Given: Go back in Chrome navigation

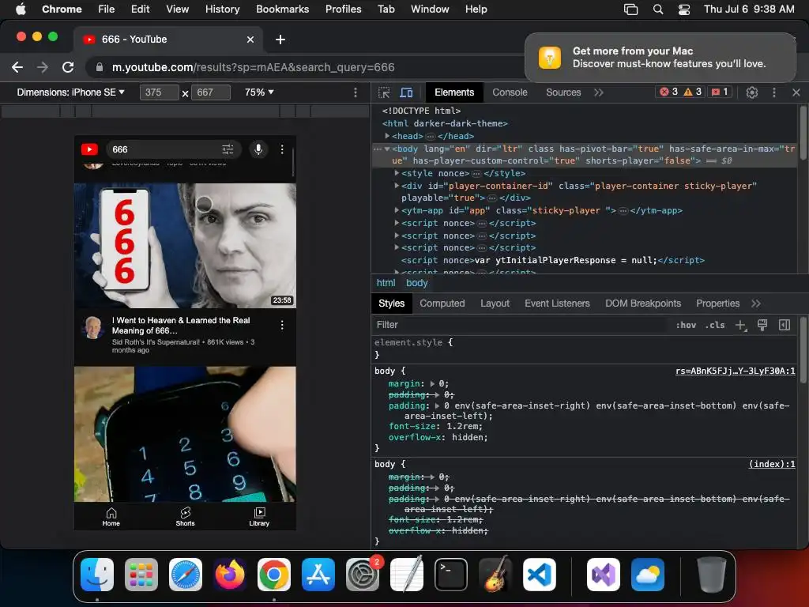Looking at the screenshot, I should 17,67.
